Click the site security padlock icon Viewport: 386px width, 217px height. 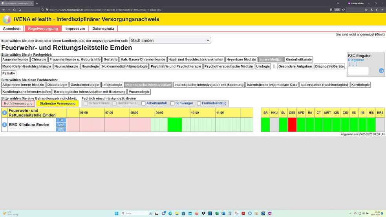pyautogui.click(x=47, y=10)
